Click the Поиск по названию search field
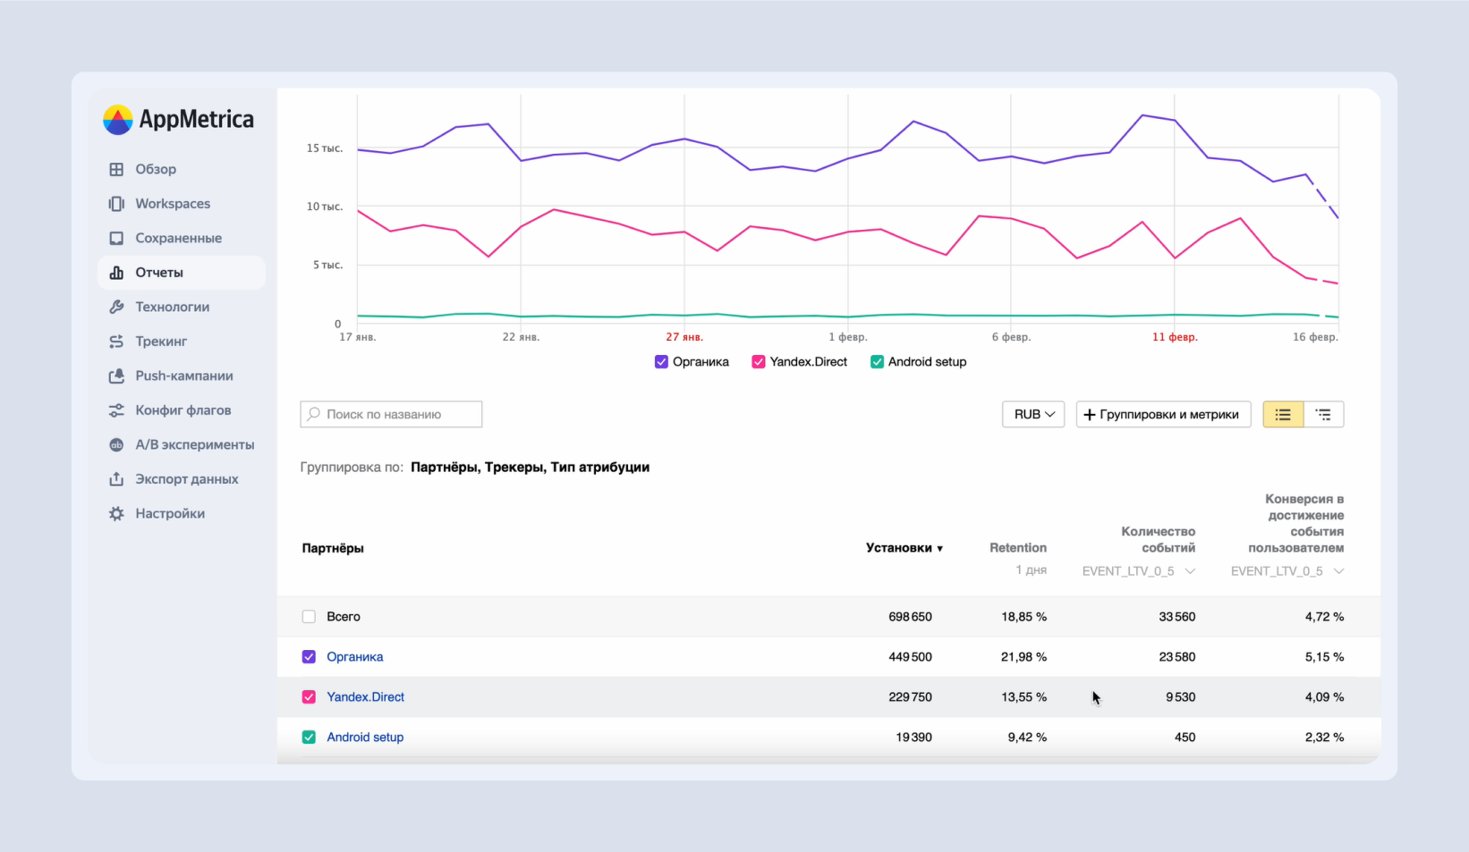Viewport: 1469px width, 852px height. coord(391,415)
